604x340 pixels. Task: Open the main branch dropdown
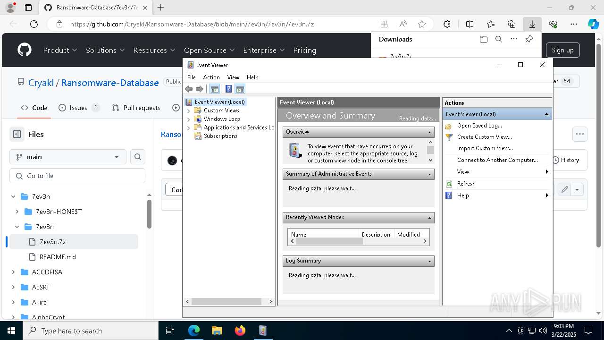click(x=68, y=157)
